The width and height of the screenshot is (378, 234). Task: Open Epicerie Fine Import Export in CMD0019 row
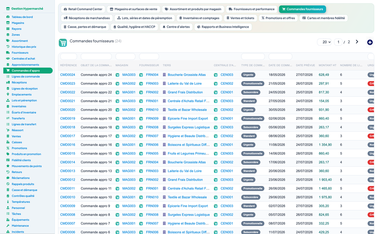point(188,119)
